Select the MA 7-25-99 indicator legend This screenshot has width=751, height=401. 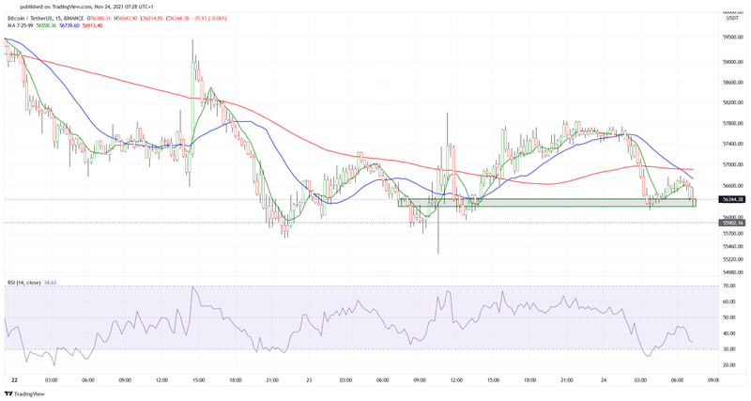(20, 25)
